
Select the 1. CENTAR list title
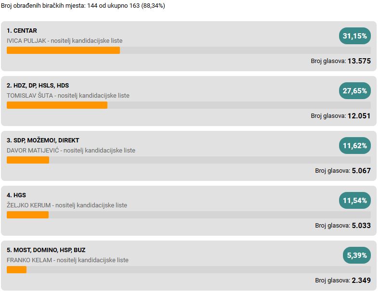click(x=22, y=31)
